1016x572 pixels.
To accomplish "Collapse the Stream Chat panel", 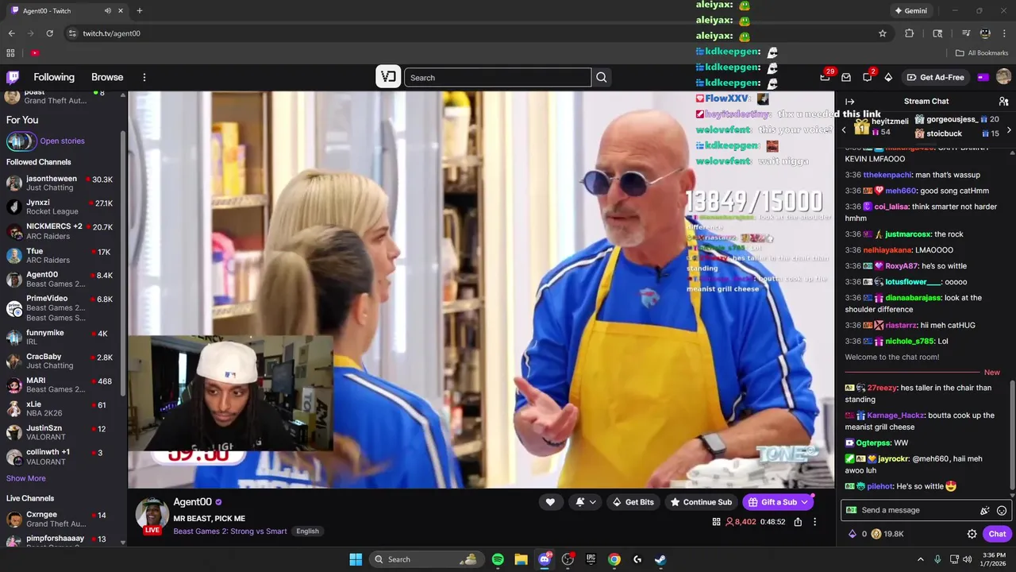I will [849, 101].
